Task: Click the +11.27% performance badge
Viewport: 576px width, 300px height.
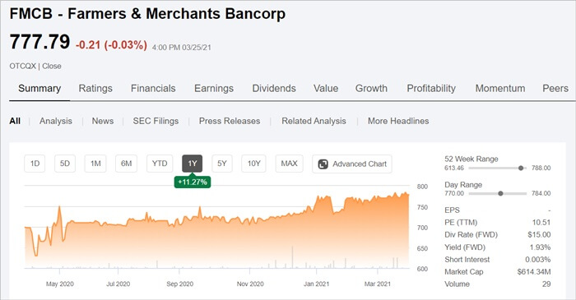Action: point(192,182)
